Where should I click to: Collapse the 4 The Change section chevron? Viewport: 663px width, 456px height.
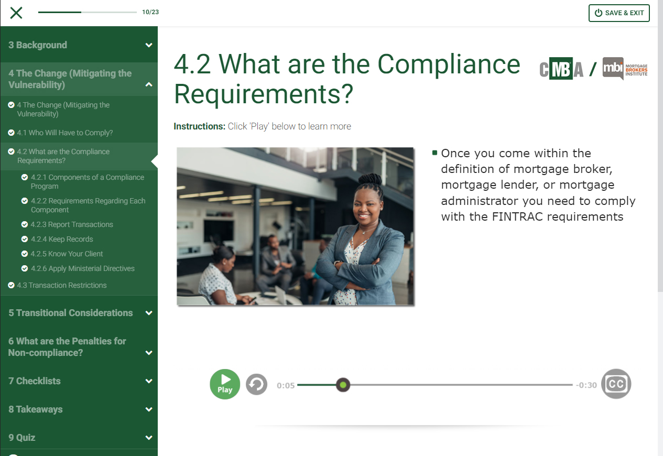pos(149,84)
